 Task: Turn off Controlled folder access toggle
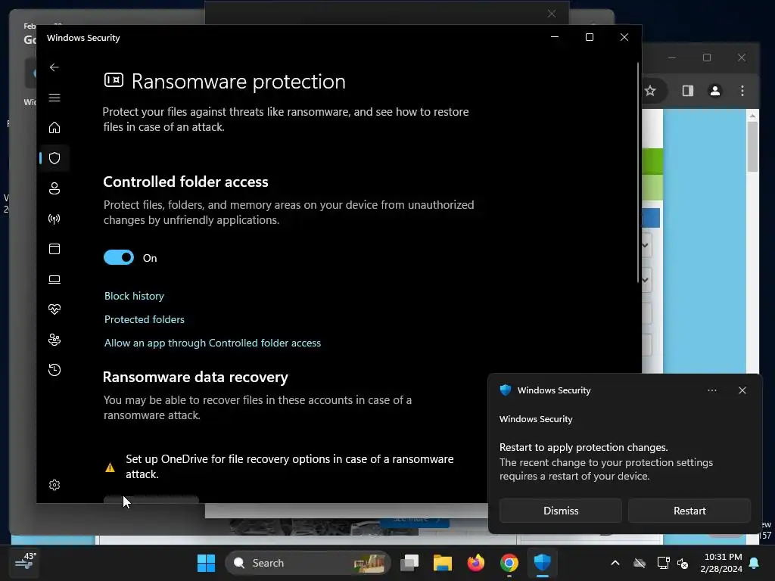click(119, 257)
